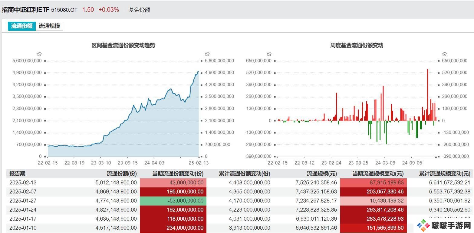Viewport: 474px width, 233px height.
Task: Click the cell 6,930,011,120.39
Action: point(316,219)
